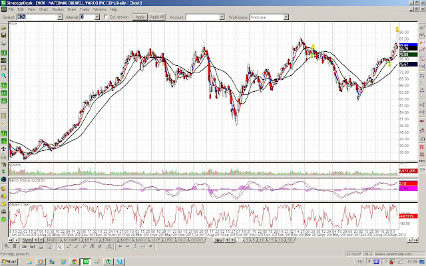Click the green A icon in left sidebar

[x=4, y=100]
